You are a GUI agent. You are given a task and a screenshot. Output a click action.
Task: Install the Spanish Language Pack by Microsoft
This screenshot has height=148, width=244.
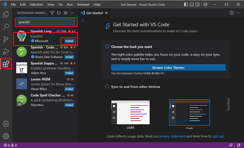(69, 41)
